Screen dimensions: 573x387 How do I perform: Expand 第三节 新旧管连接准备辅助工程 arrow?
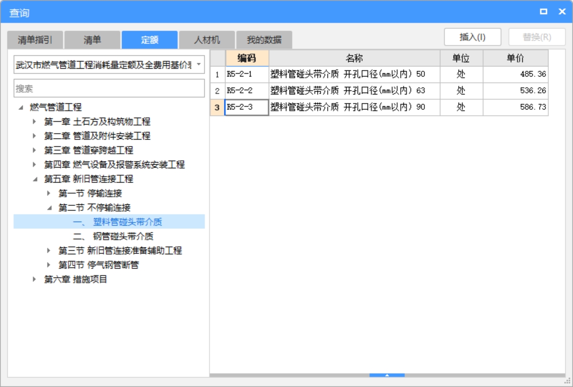[x=49, y=251]
